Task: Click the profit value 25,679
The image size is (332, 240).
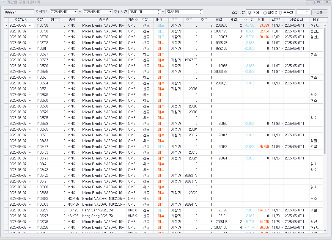Action: (262, 147)
